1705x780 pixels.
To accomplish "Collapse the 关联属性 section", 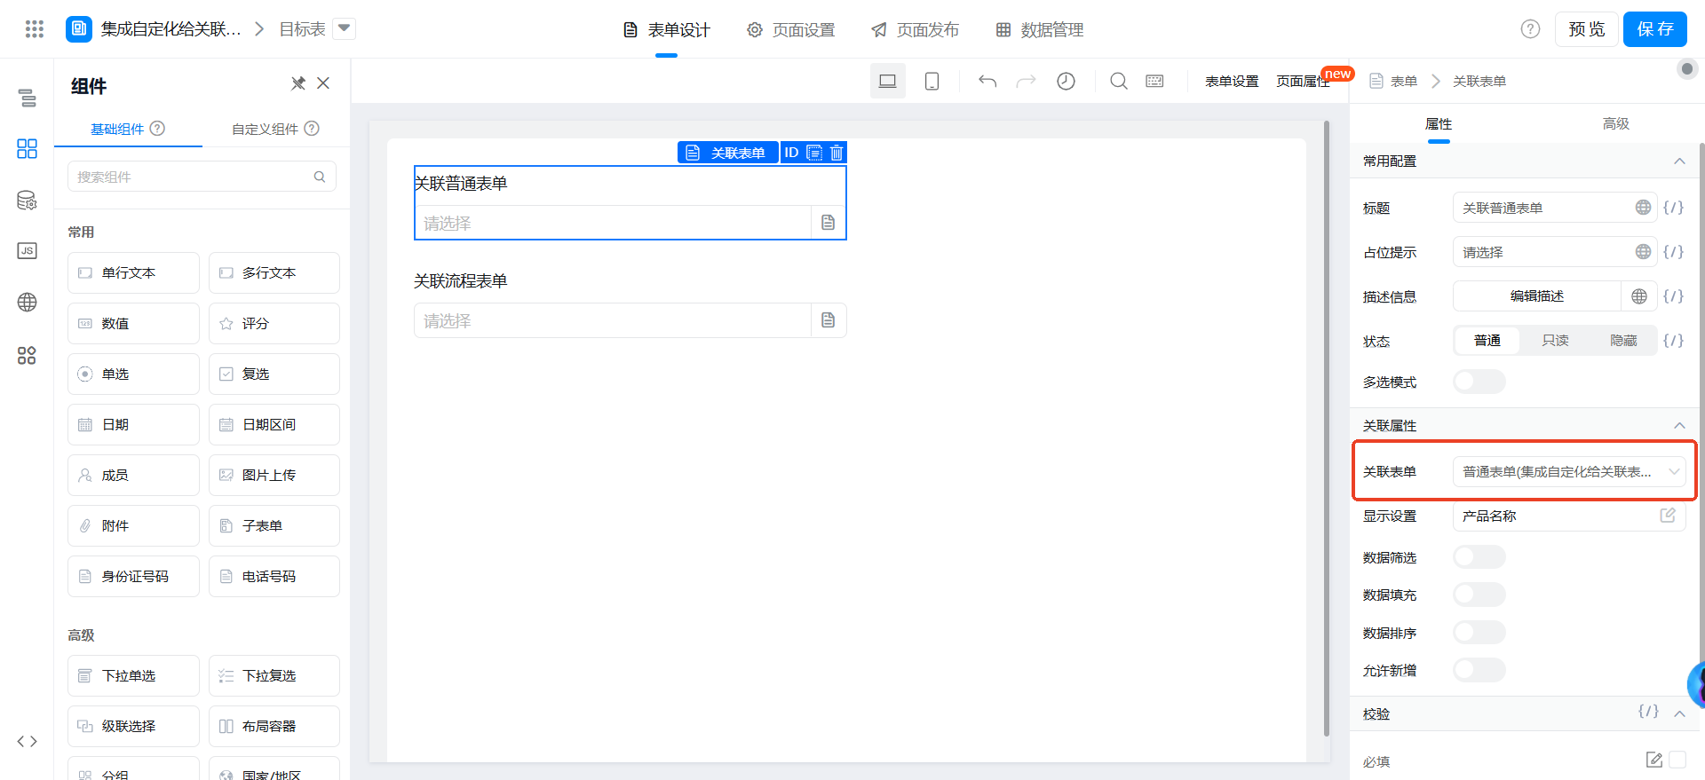I will click(1679, 425).
